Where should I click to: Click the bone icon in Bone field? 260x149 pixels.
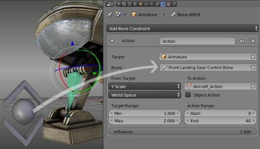pos(164,67)
